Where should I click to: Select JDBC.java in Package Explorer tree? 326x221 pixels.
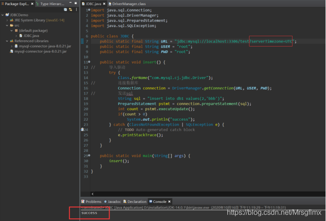[31, 36]
